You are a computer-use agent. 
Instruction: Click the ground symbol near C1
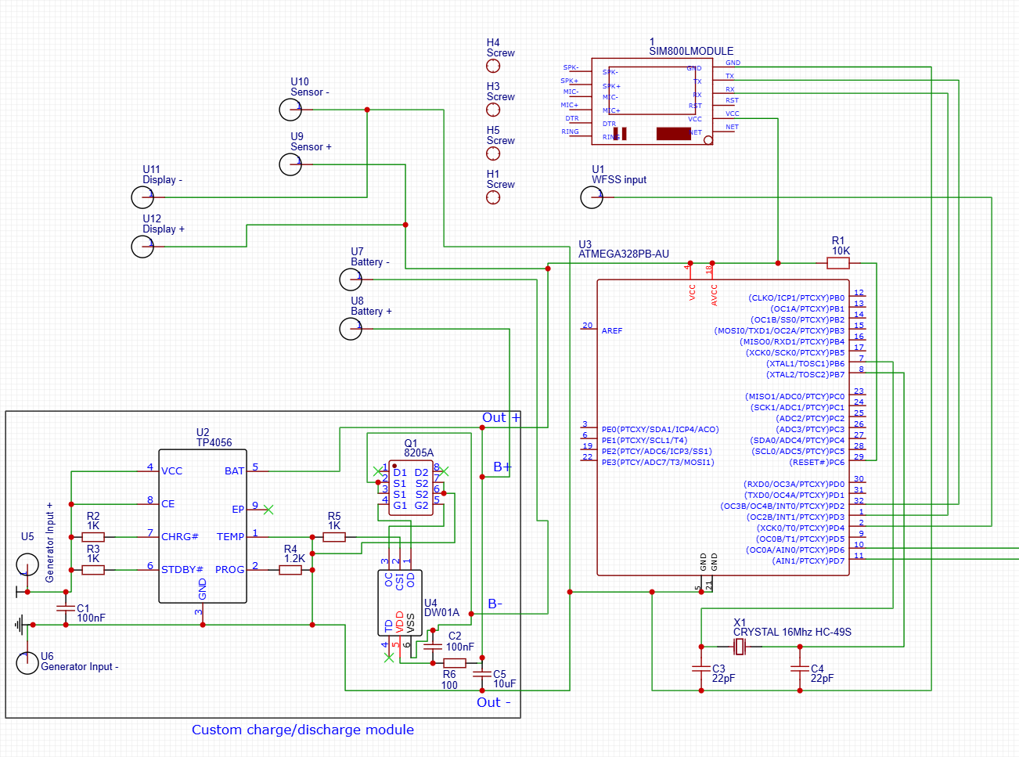[19, 625]
